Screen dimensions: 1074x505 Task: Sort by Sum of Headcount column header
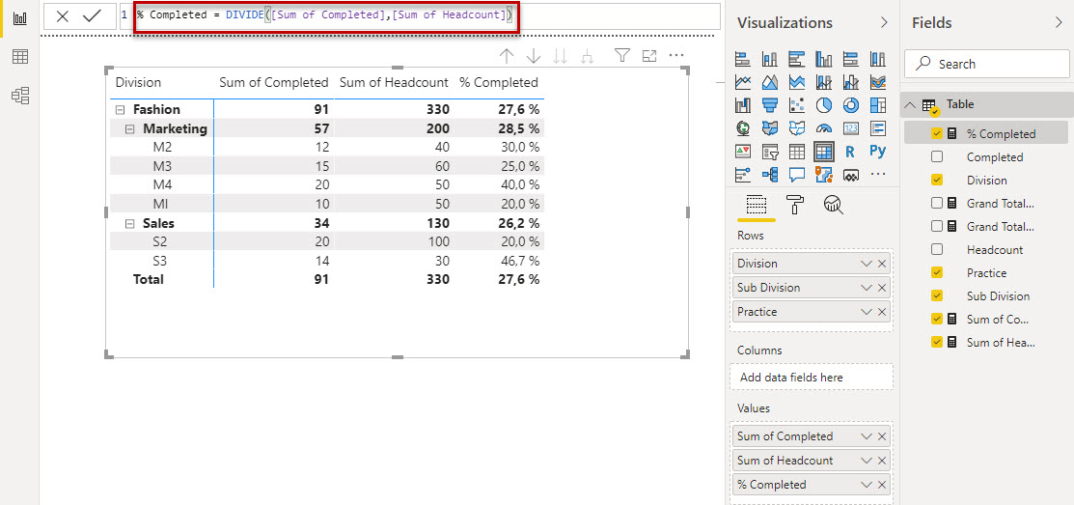394,82
